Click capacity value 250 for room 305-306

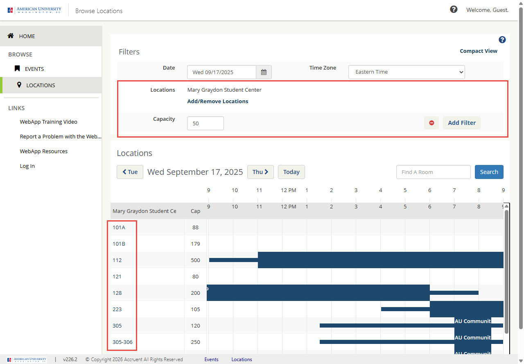click(195, 342)
